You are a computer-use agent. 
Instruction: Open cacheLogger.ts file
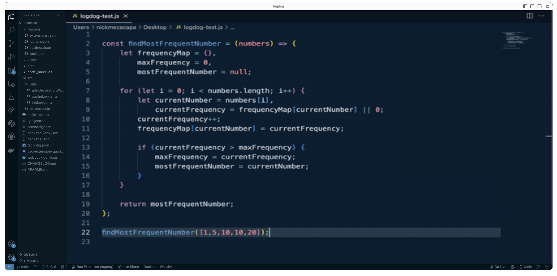click(x=45, y=96)
